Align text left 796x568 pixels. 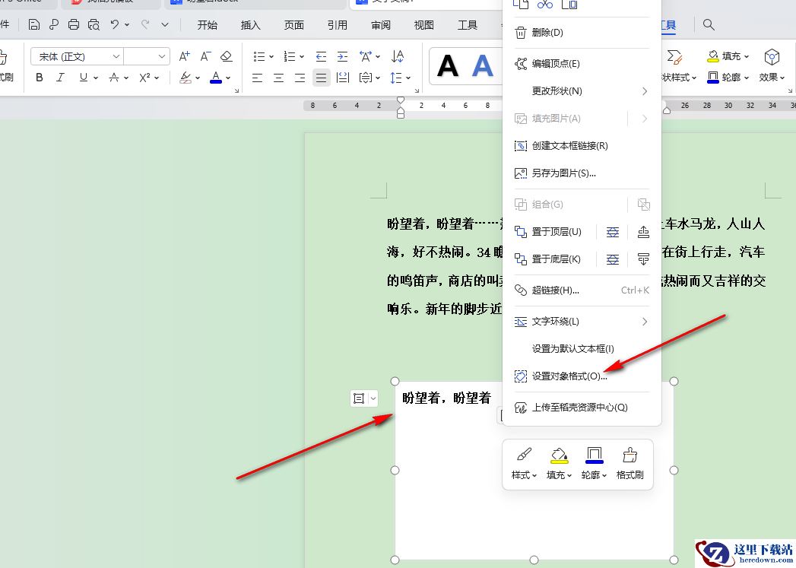tap(258, 78)
